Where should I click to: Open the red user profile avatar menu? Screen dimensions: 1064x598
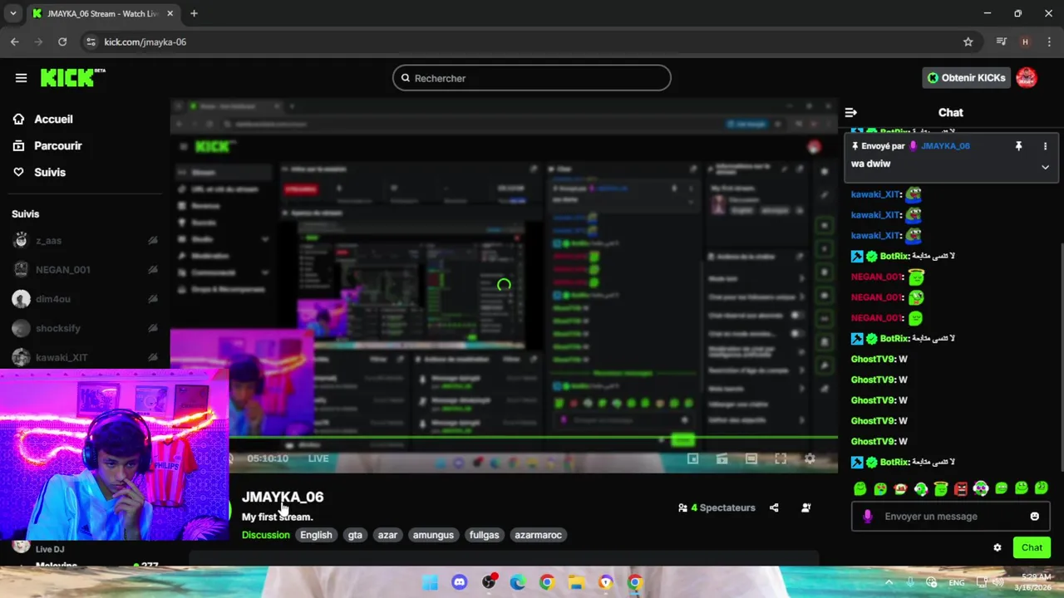[1027, 78]
